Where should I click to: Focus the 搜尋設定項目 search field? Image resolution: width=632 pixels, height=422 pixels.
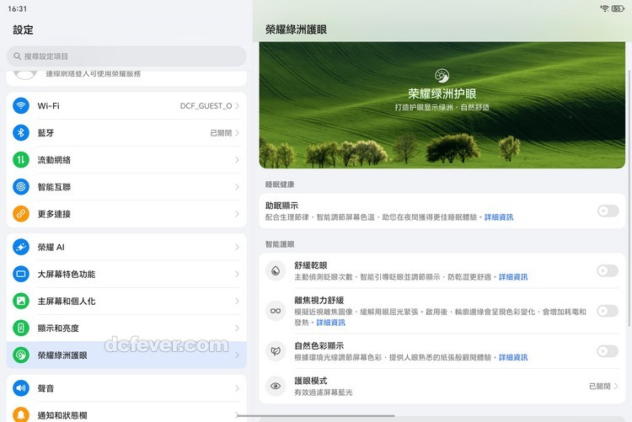click(126, 56)
